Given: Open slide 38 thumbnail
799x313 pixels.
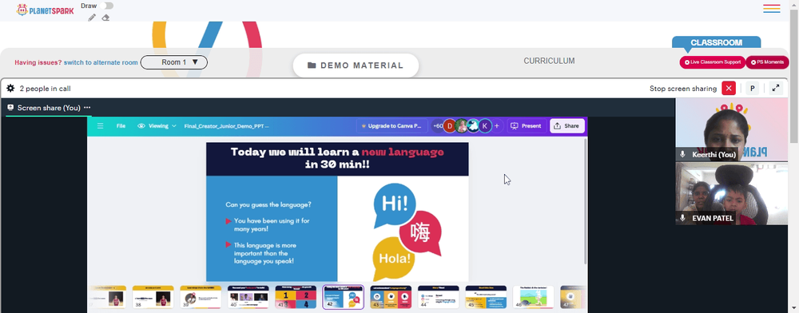Looking at the screenshot, I should tap(153, 297).
